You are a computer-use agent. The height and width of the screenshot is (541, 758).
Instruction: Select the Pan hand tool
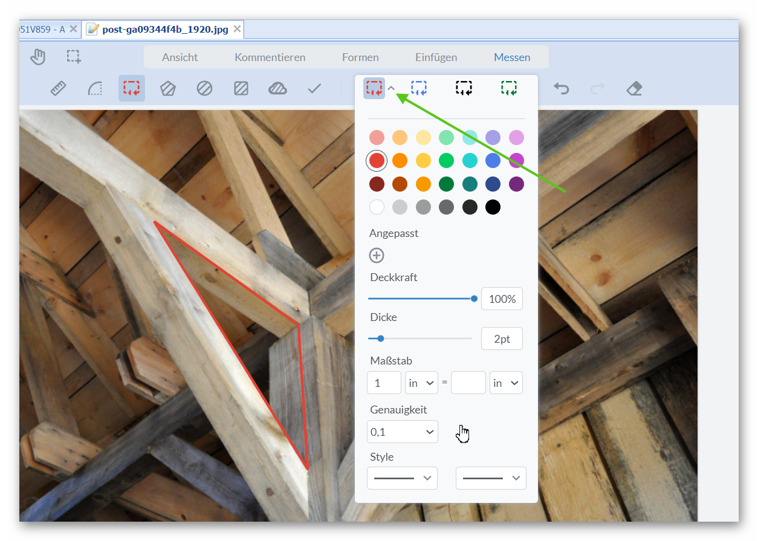tap(38, 57)
